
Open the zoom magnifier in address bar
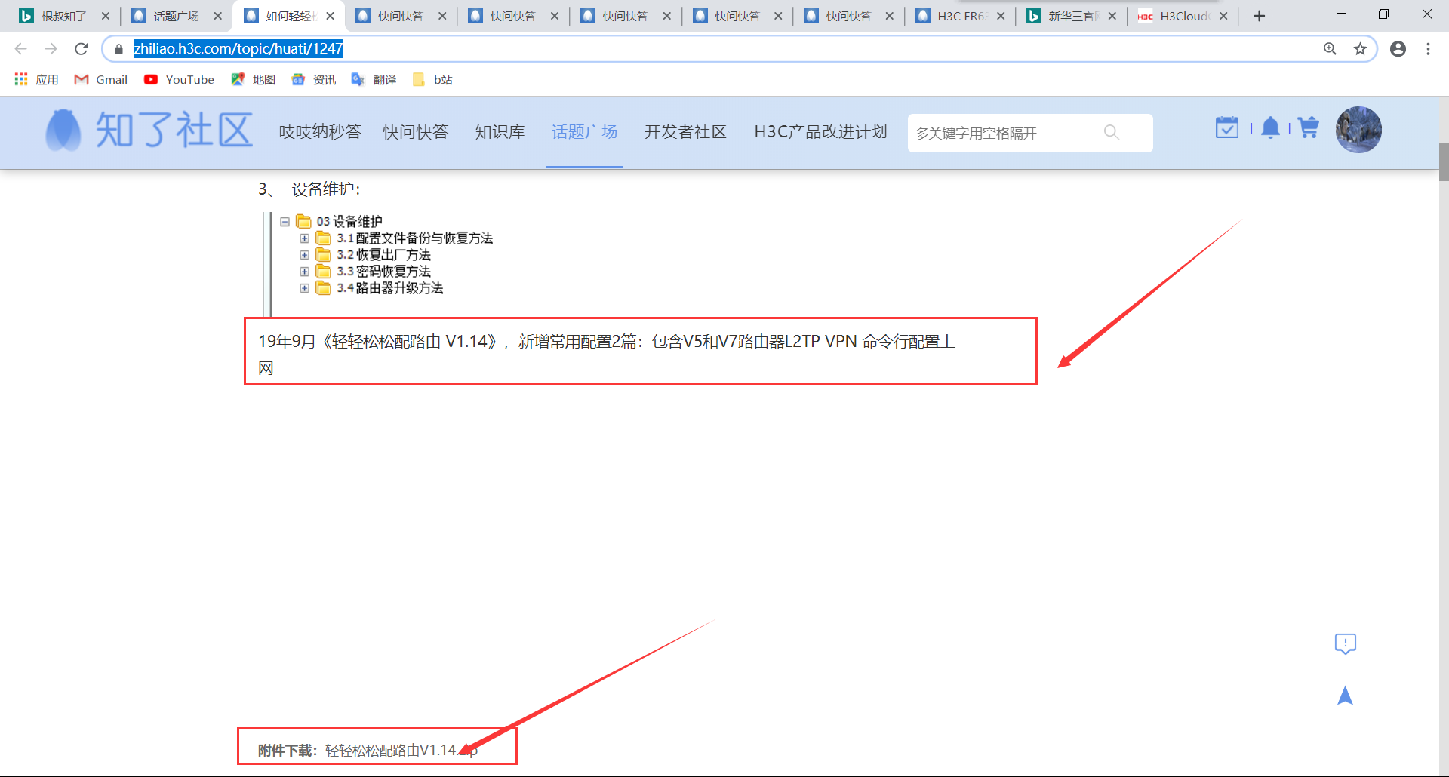click(x=1330, y=49)
